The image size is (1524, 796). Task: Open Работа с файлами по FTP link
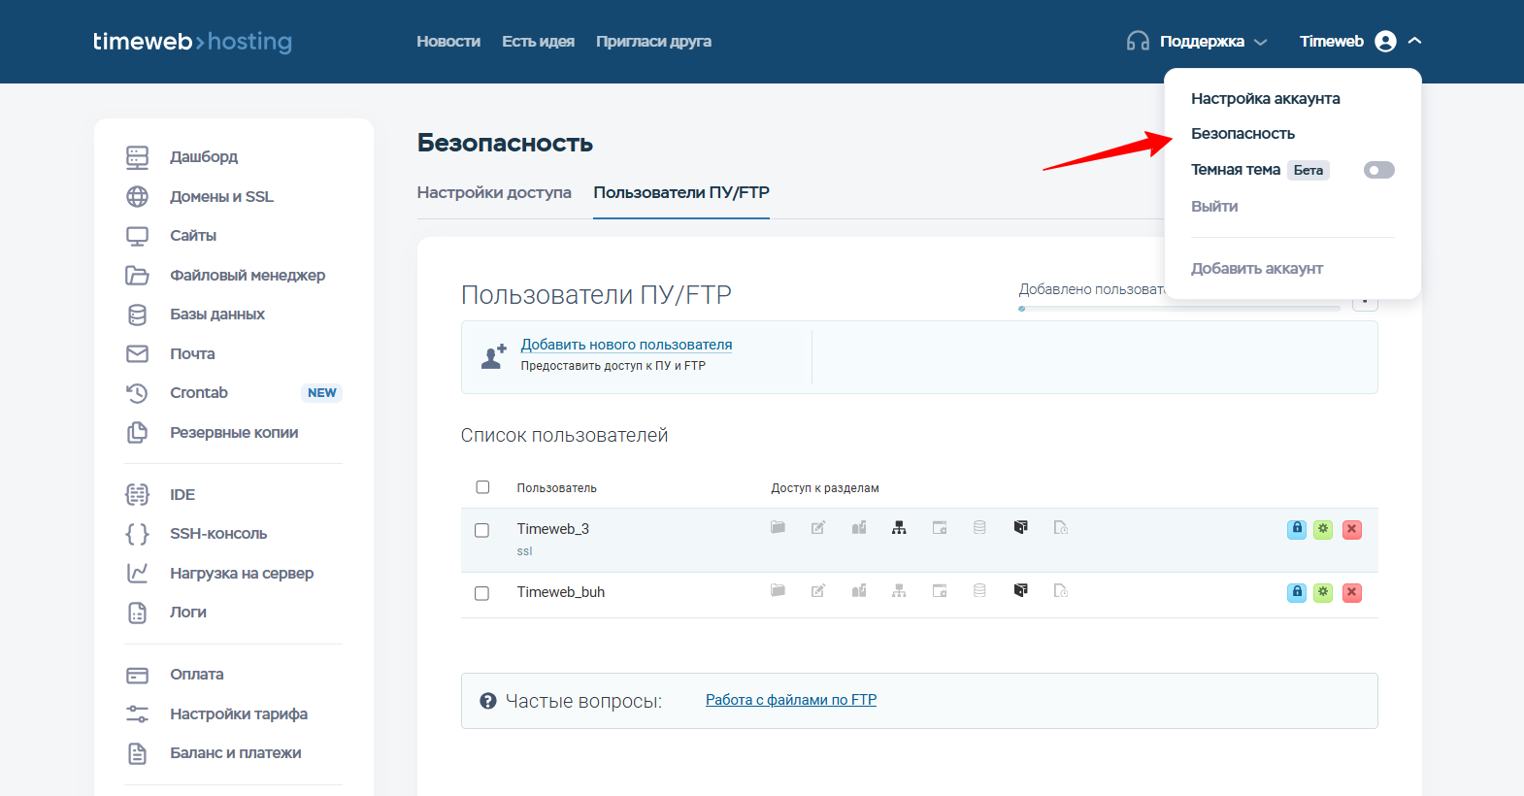pos(790,700)
